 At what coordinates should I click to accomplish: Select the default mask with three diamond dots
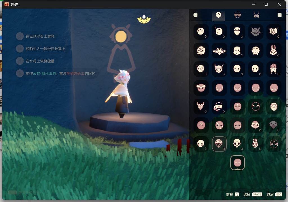[201, 31]
